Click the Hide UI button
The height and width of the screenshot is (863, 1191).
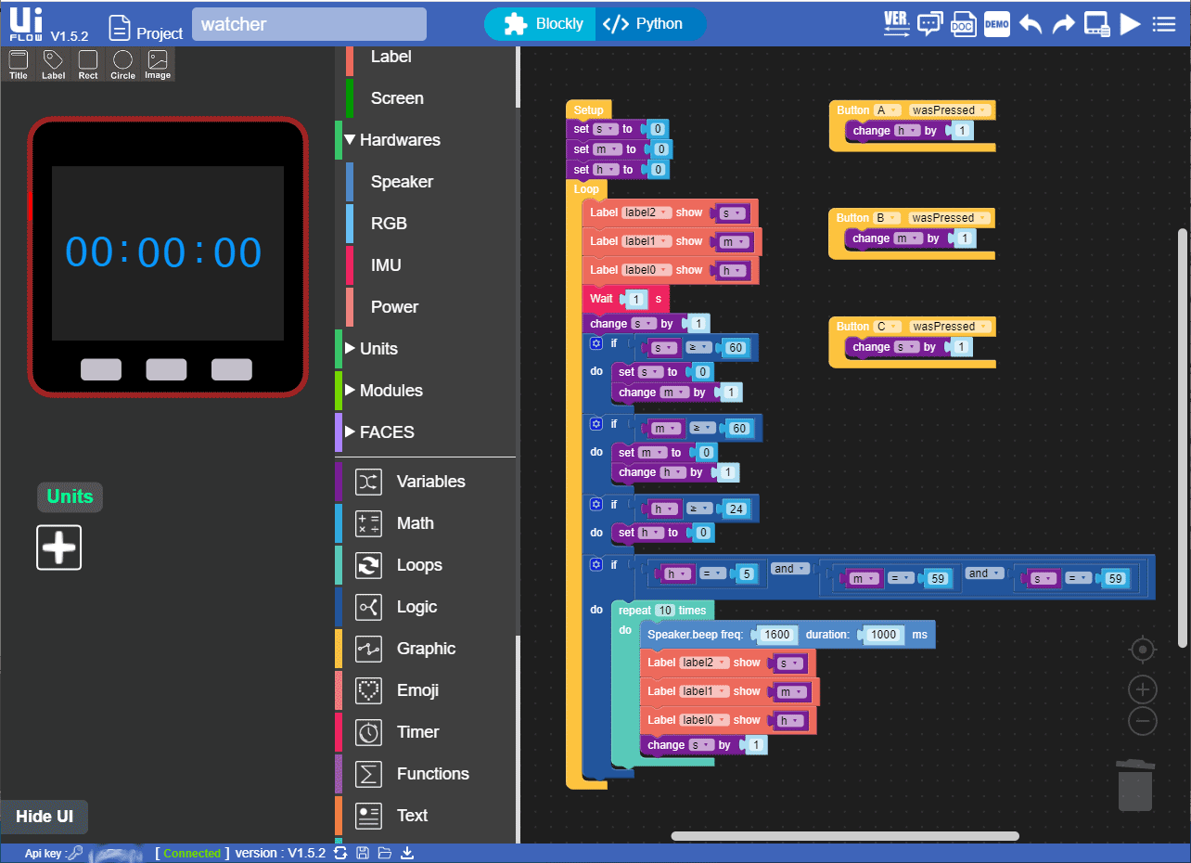(44, 817)
